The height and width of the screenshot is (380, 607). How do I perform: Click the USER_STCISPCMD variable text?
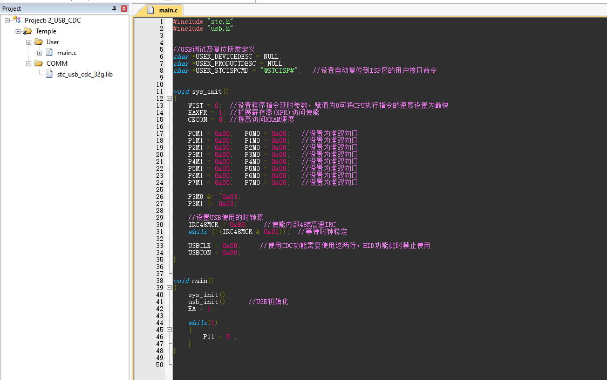tap(222, 71)
